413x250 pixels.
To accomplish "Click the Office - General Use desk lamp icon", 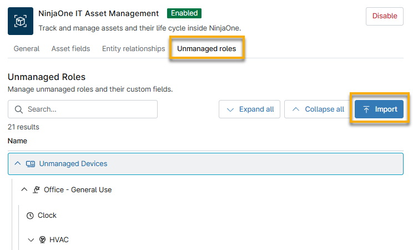I will (x=36, y=189).
